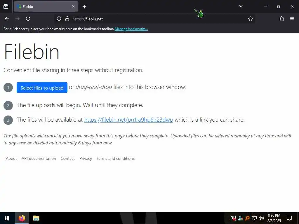Screen dimensions: 299x224
Task: Open the notification center icon
Action: pyautogui.click(x=289, y=218)
